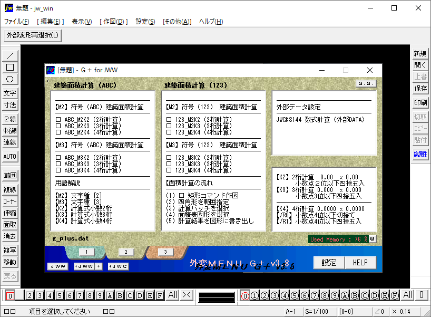Check the 123_M3K4 4桁計算 option
The width and height of the screenshot is (431, 317).
[x=170, y=170]
